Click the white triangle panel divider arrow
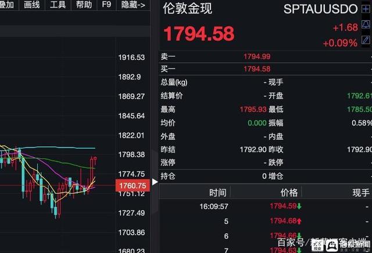The image size is (372, 253). [x=155, y=182]
